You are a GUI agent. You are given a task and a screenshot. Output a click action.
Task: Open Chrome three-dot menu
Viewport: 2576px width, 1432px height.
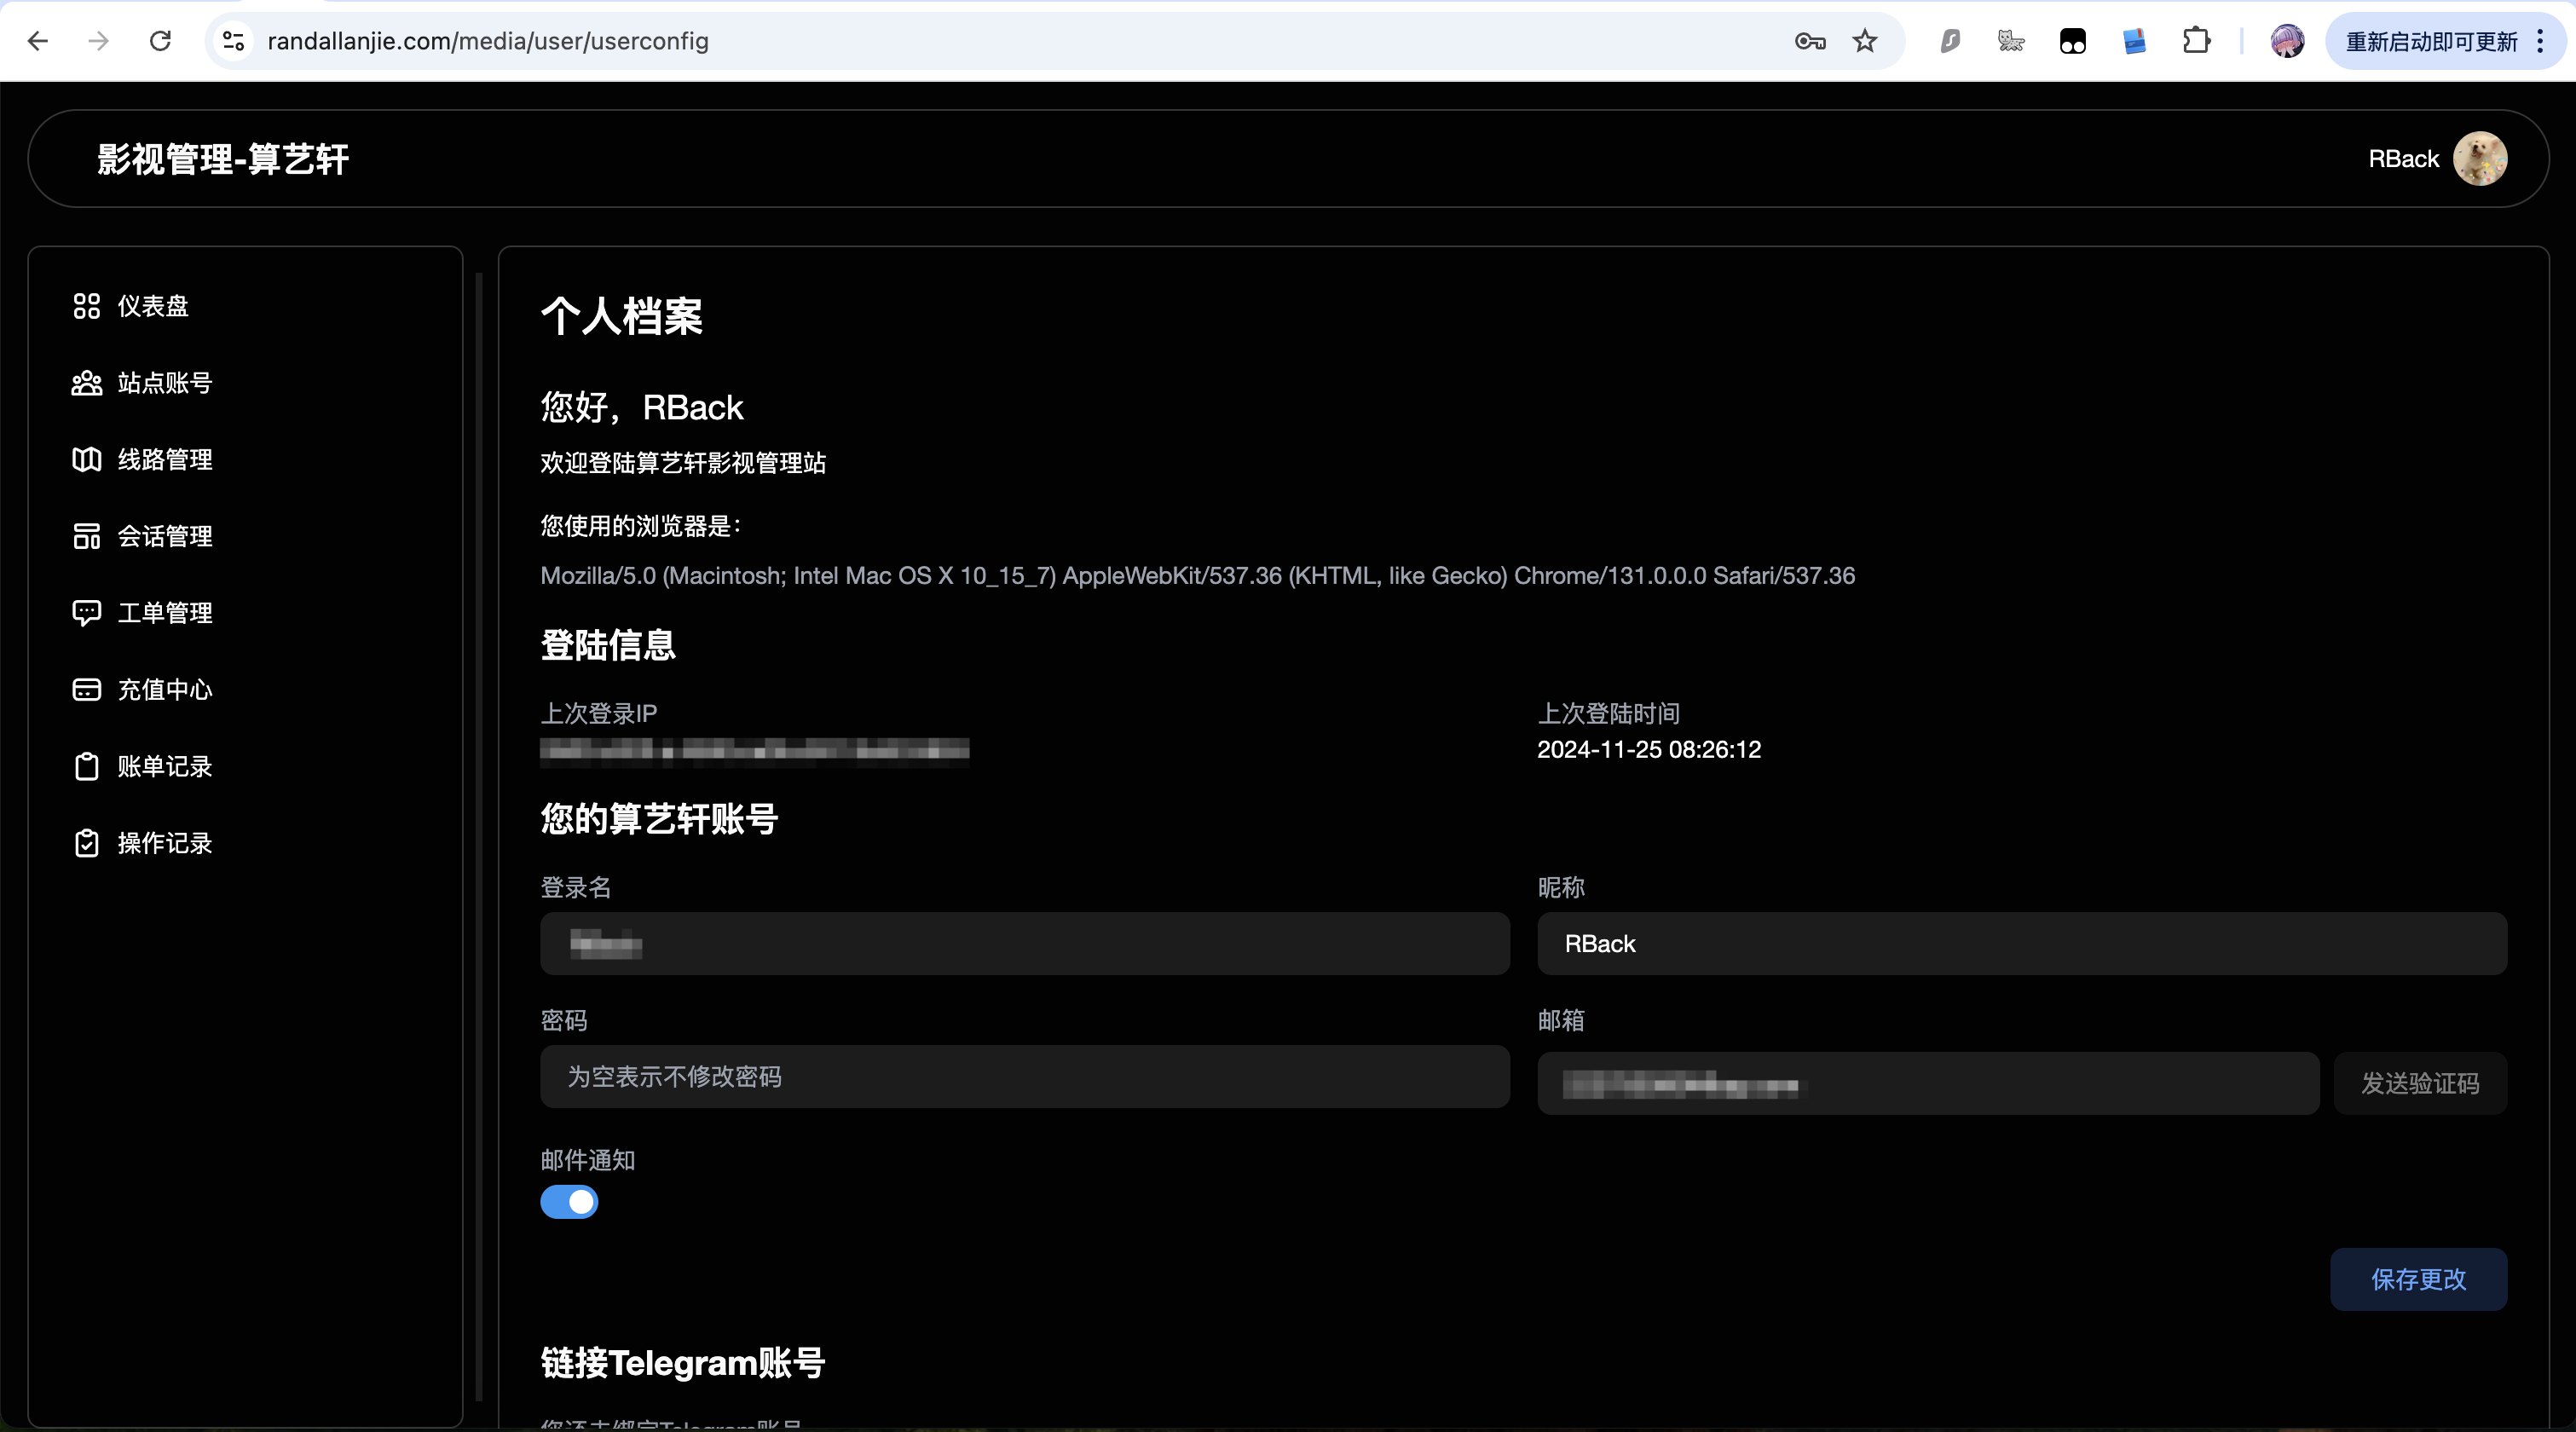(2541, 41)
